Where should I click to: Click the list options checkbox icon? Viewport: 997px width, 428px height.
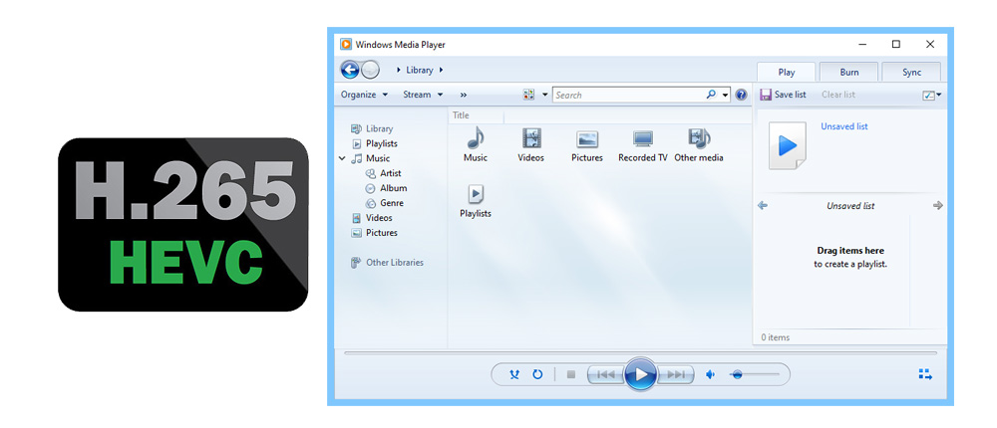click(x=928, y=96)
